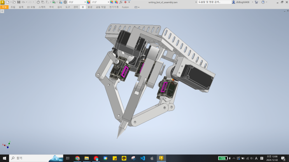Open KakaoTalk from the taskbar
Screen dimensions: 289x162
124,158
